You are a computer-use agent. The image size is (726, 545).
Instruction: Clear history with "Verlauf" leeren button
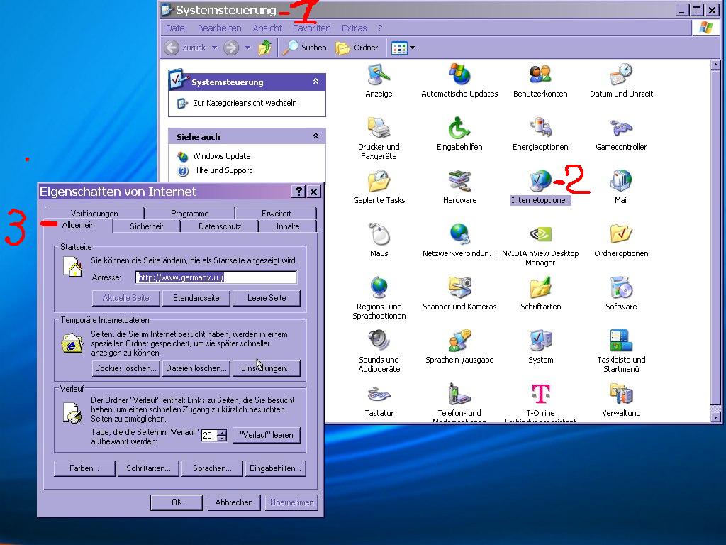267,435
